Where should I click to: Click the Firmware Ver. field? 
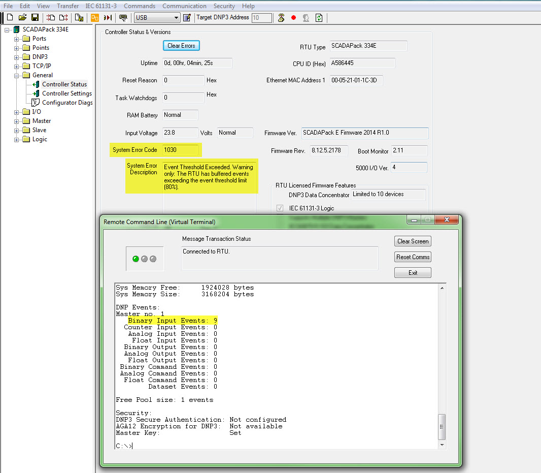(365, 133)
